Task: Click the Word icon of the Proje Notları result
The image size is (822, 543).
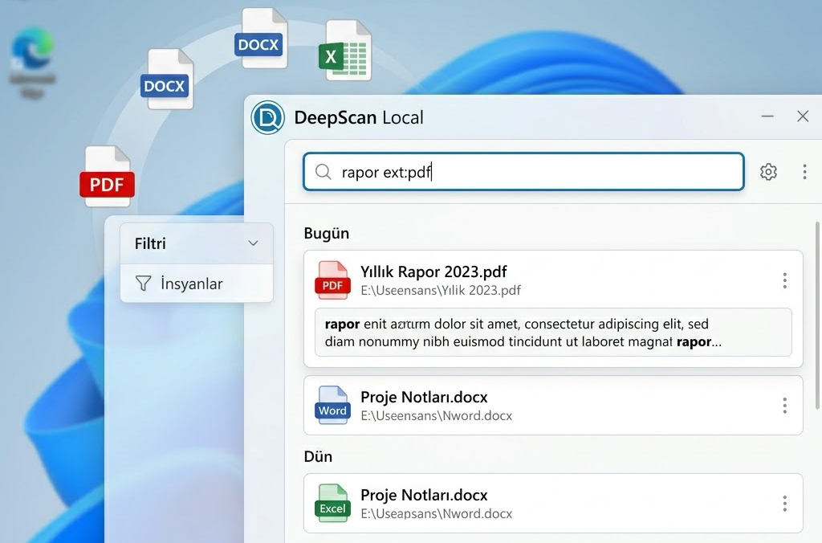Action: pyautogui.click(x=332, y=405)
